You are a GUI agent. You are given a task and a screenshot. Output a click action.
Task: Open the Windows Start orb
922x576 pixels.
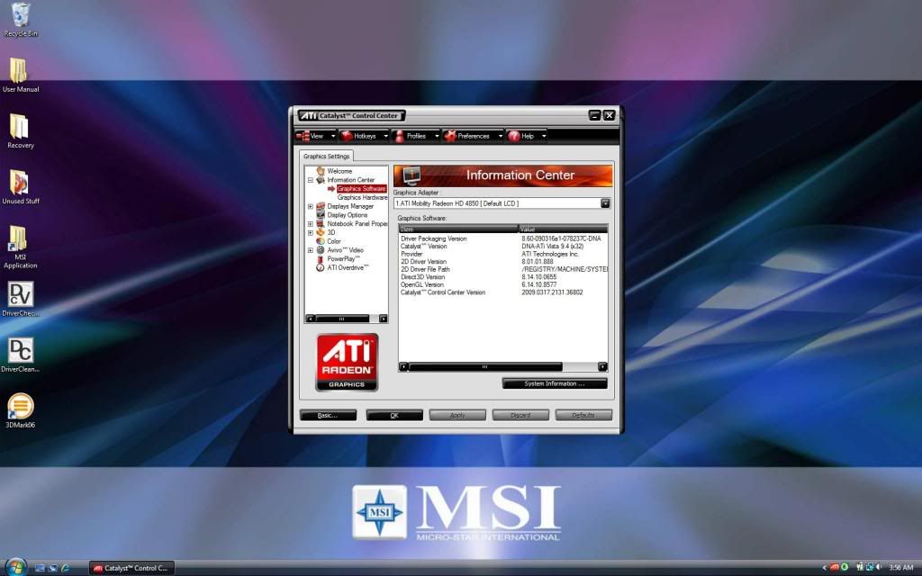click(x=16, y=567)
